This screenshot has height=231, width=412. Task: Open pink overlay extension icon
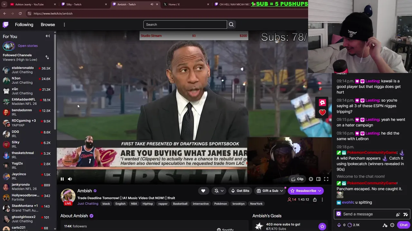pos(322,102)
